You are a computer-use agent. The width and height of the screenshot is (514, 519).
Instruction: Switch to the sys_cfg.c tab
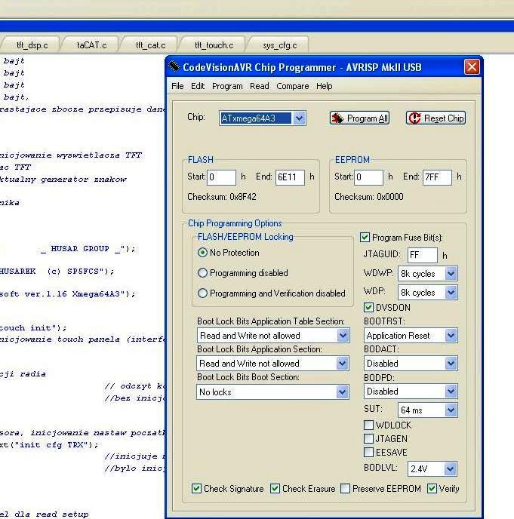279,45
